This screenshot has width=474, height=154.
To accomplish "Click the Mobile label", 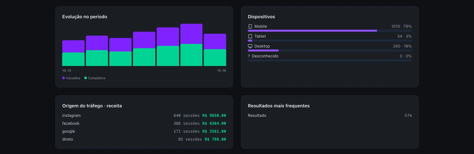I will click(261, 26).
